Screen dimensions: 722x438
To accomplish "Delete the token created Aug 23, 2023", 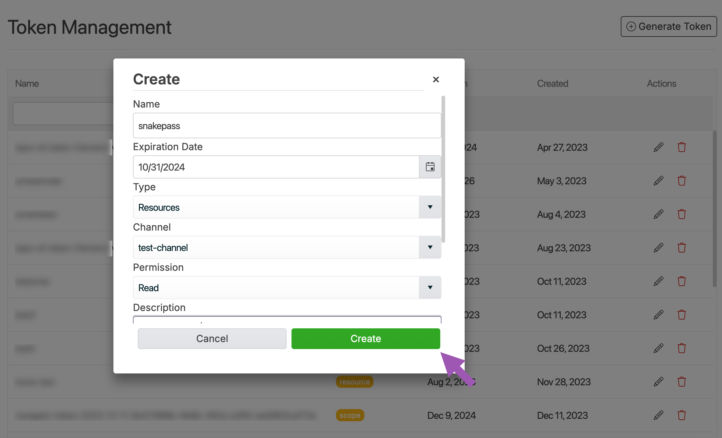I will pyautogui.click(x=682, y=248).
